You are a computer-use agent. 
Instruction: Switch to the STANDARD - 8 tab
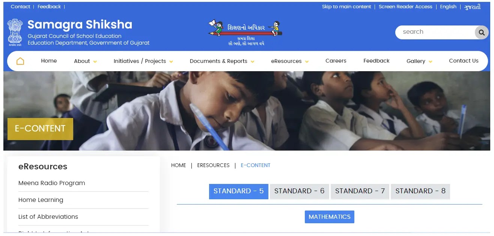(x=420, y=191)
